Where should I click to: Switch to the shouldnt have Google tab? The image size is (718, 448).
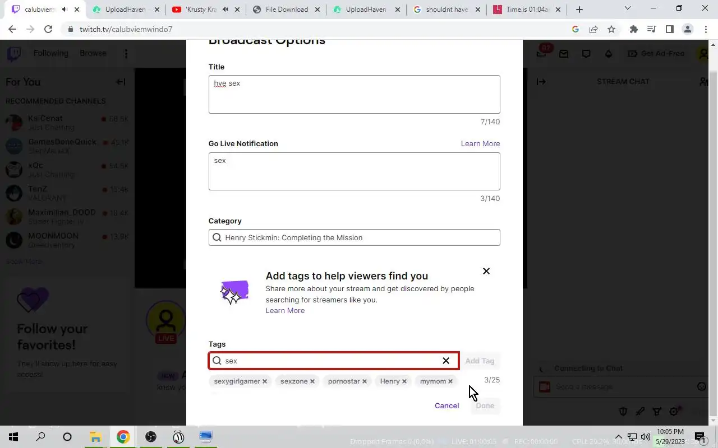click(447, 10)
